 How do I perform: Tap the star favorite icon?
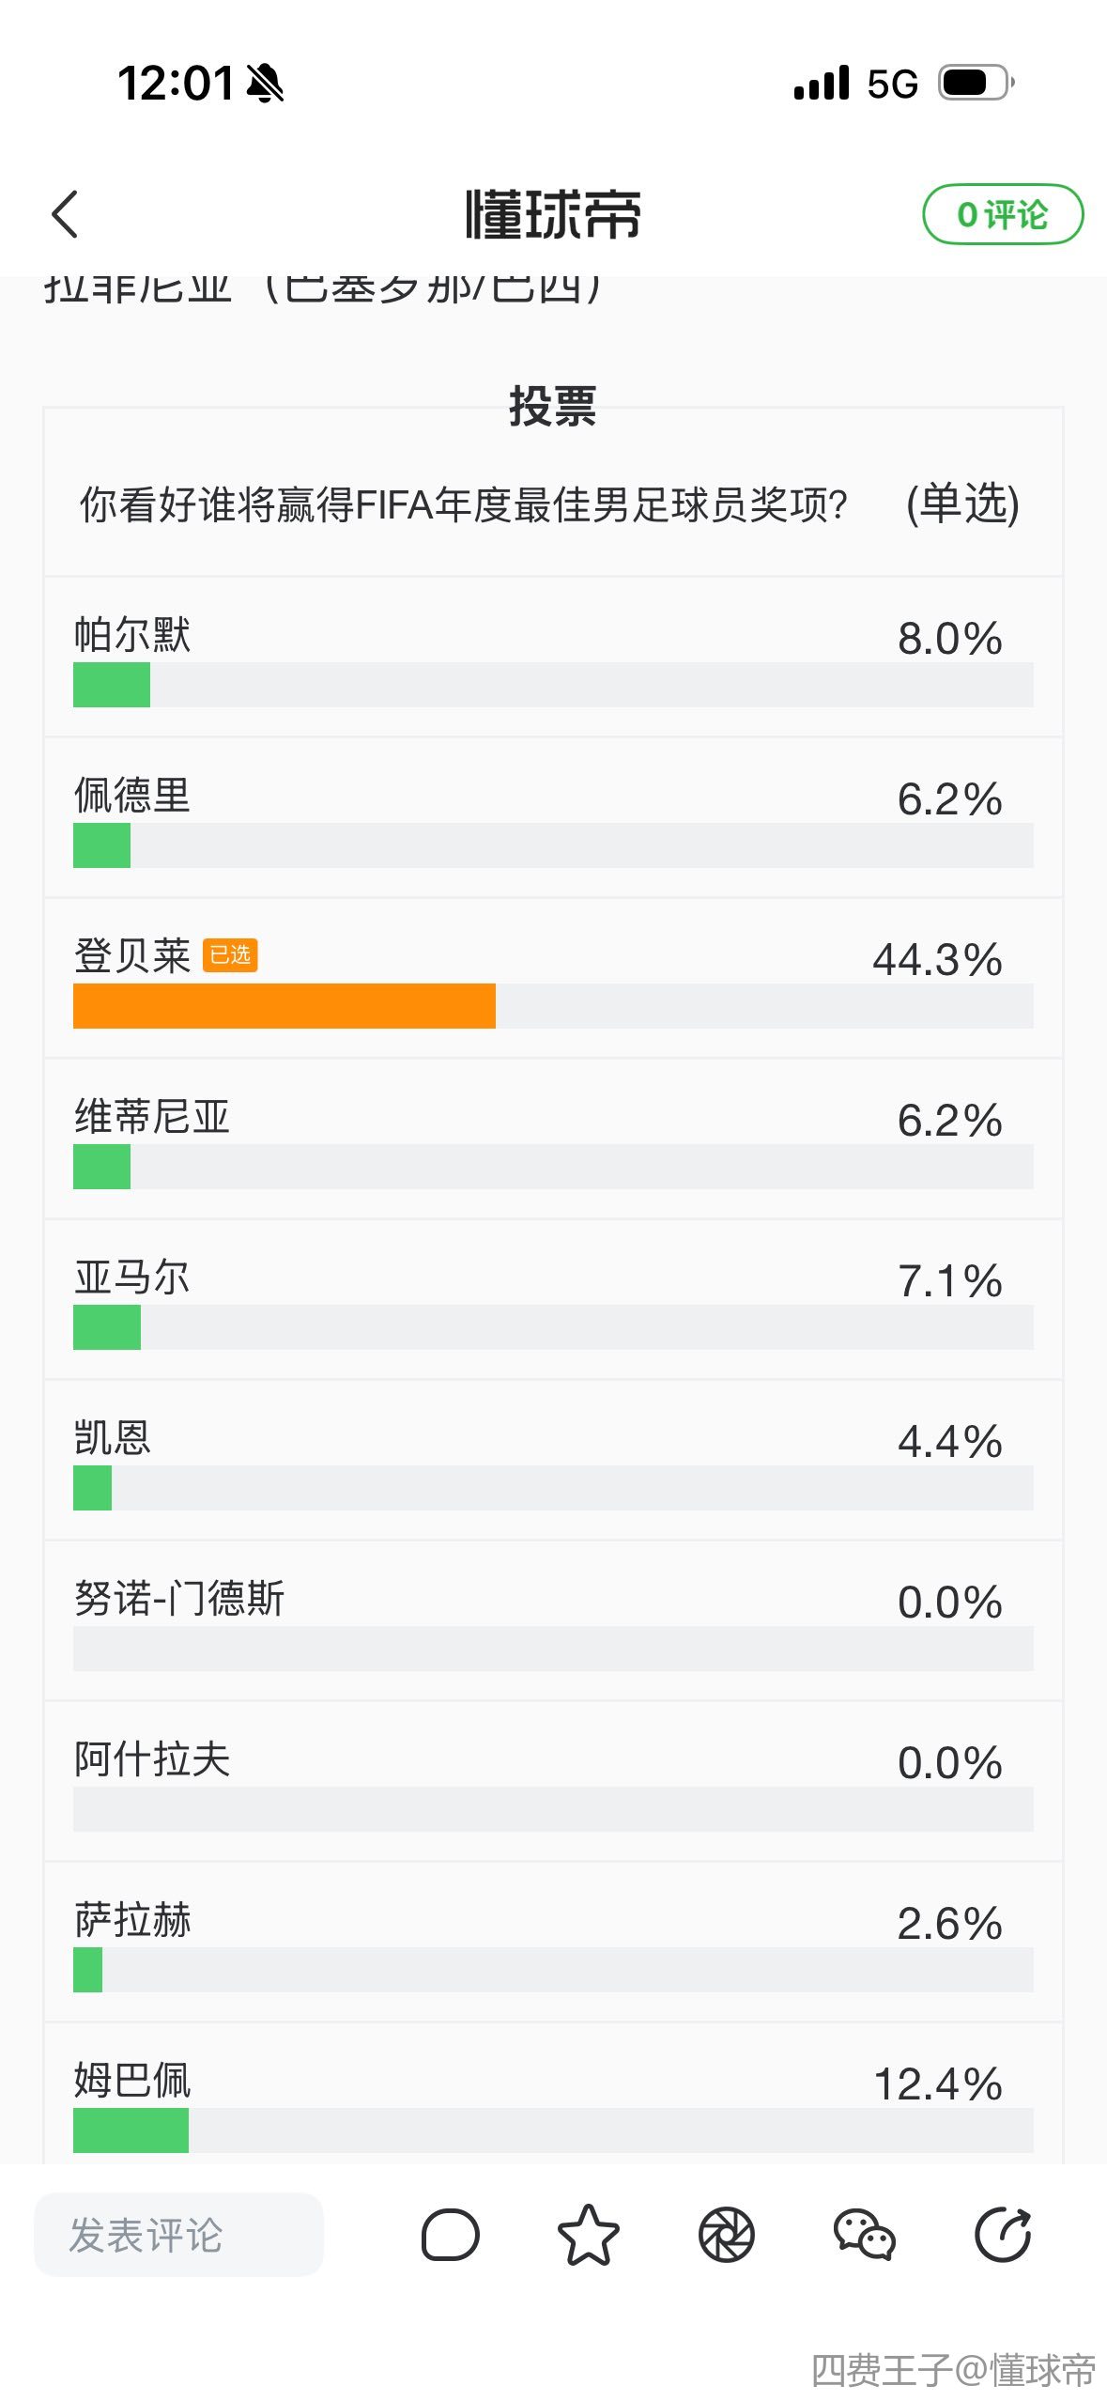[588, 2235]
